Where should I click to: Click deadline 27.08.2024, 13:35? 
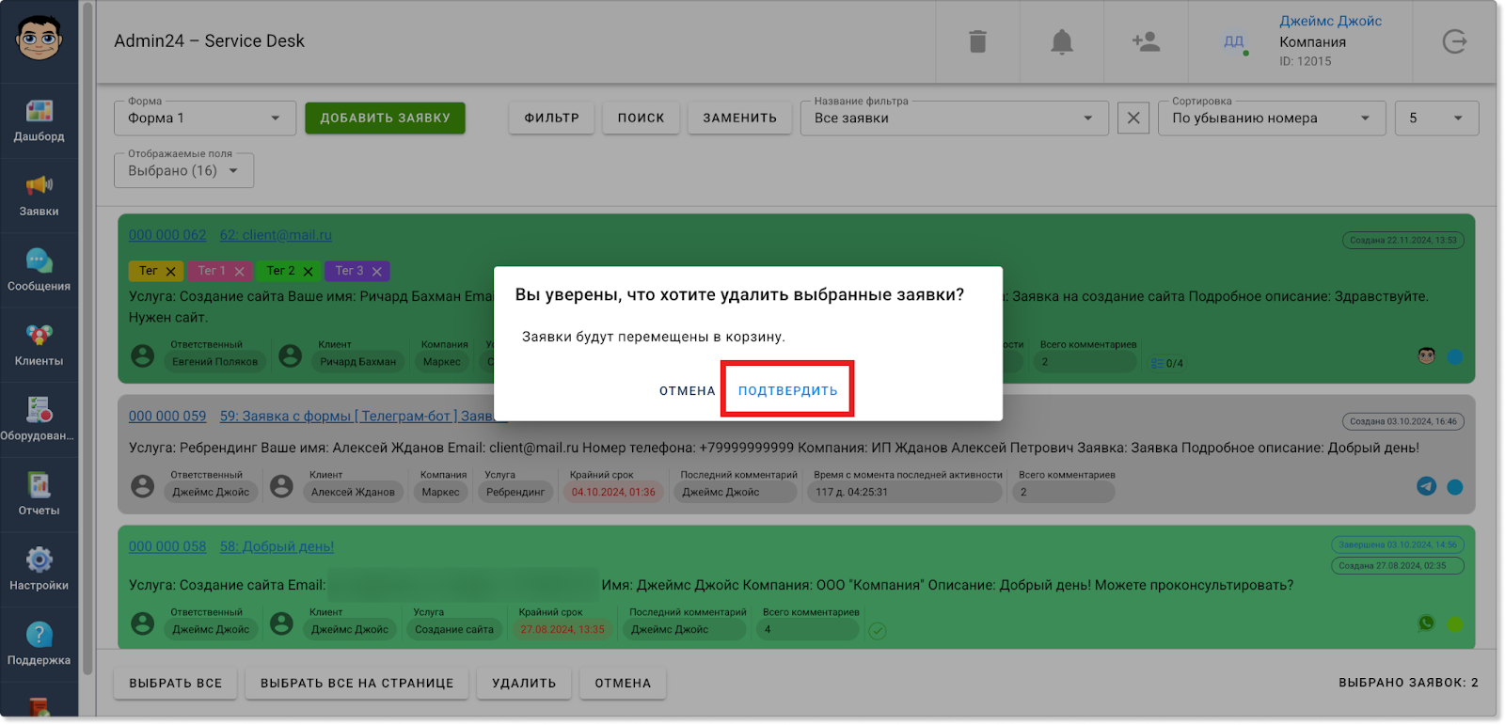562,629
